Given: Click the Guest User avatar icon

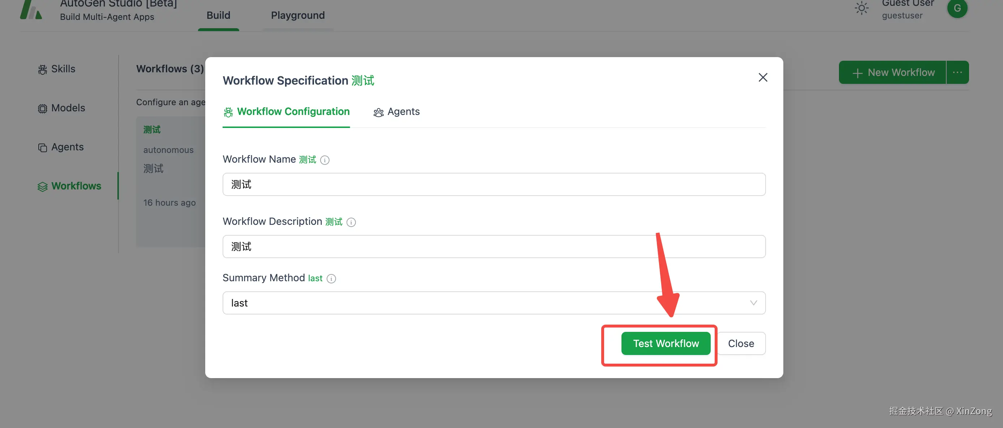Looking at the screenshot, I should click(x=957, y=8).
